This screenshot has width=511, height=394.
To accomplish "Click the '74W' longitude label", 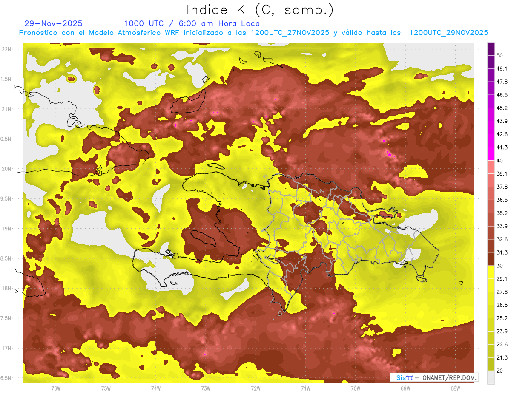I will click(x=156, y=388).
